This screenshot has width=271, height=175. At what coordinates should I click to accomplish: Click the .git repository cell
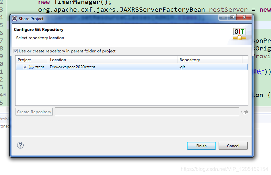[x=182, y=67]
